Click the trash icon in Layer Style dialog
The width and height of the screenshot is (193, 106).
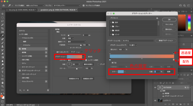pyautogui.click(x=48, y=90)
